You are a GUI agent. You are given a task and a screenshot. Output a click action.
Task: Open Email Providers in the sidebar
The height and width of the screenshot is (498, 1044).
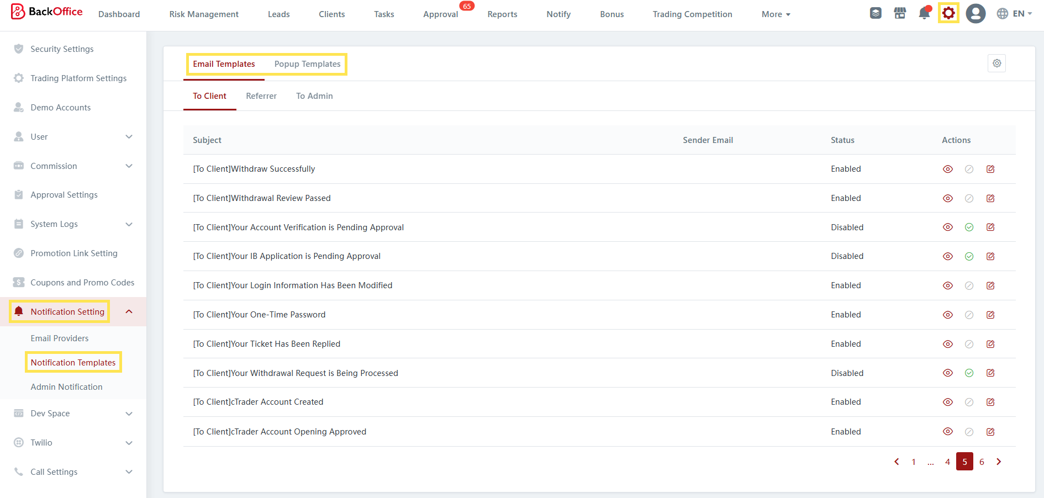point(60,338)
